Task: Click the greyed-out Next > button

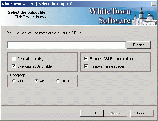Action: click(115, 113)
